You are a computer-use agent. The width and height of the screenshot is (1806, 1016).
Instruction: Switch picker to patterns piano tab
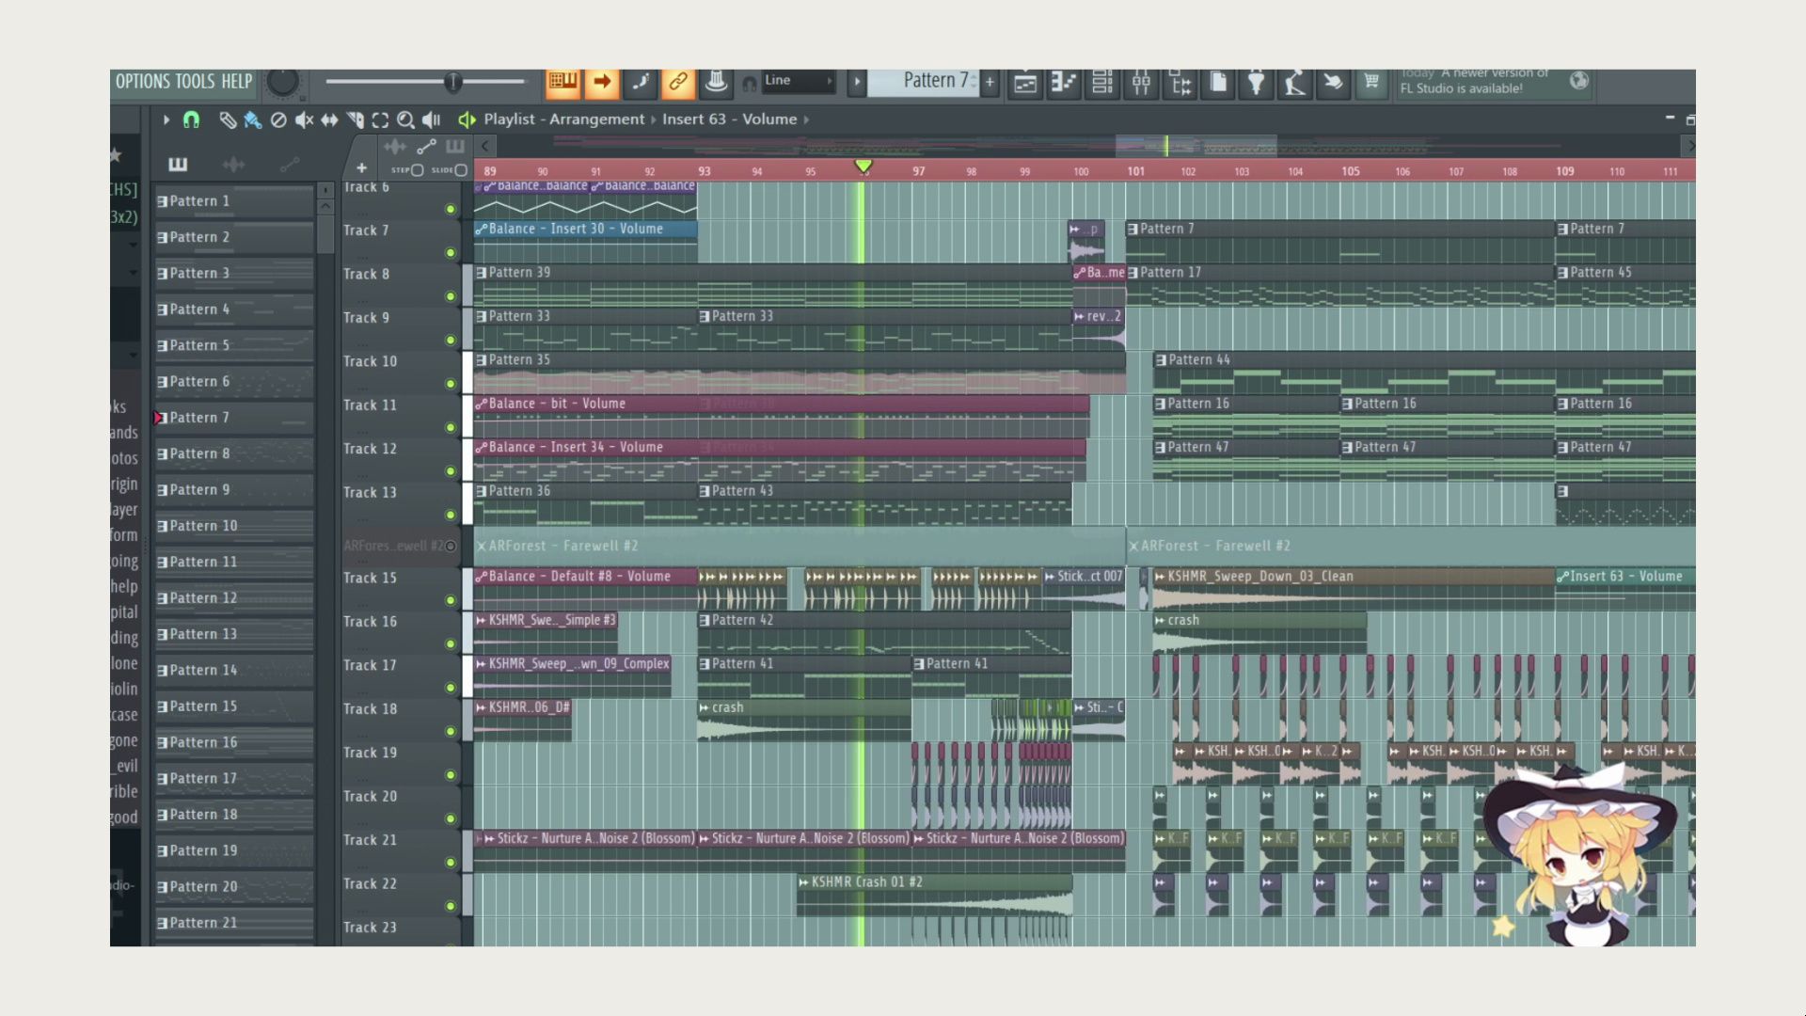click(178, 165)
